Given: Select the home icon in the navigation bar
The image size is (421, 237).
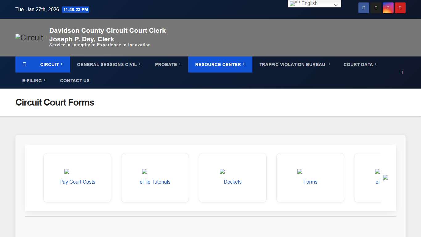Looking at the screenshot, I should coord(24,64).
